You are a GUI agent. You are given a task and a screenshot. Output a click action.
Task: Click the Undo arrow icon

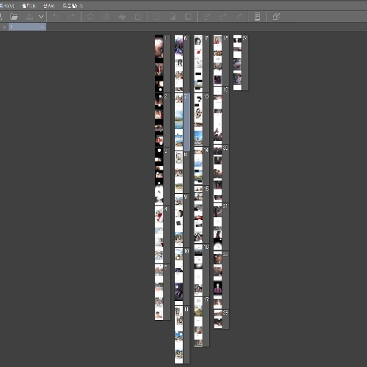(x=56, y=17)
